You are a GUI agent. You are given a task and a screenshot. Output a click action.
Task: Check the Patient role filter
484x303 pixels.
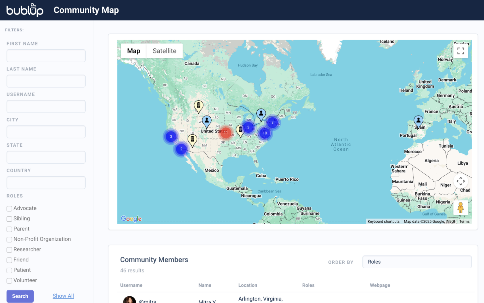(x=9, y=270)
